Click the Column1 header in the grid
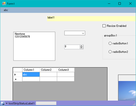Image resolution: width=136 pixels, height=106 pixels. pyautogui.click(x=31, y=70)
